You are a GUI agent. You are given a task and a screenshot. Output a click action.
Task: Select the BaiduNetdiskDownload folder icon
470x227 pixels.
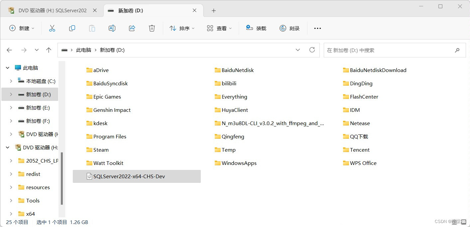(346, 70)
